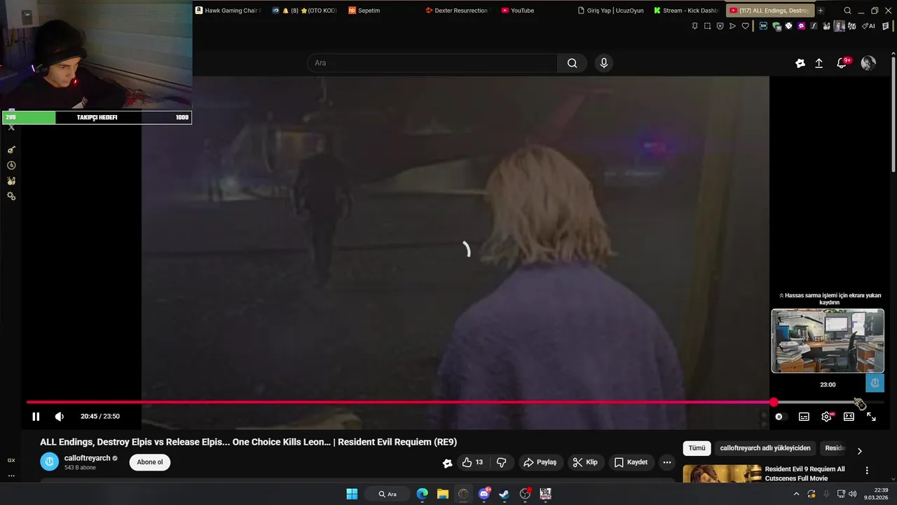Switch to Dexter Resurrection tab
Image resolution: width=897 pixels, height=505 pixels.
click(456, 11)
